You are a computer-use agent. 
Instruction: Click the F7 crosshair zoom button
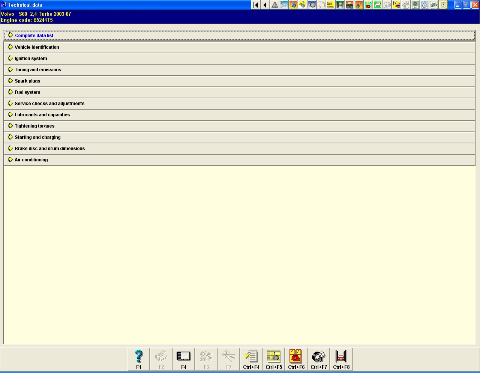[x=229, y=359]
